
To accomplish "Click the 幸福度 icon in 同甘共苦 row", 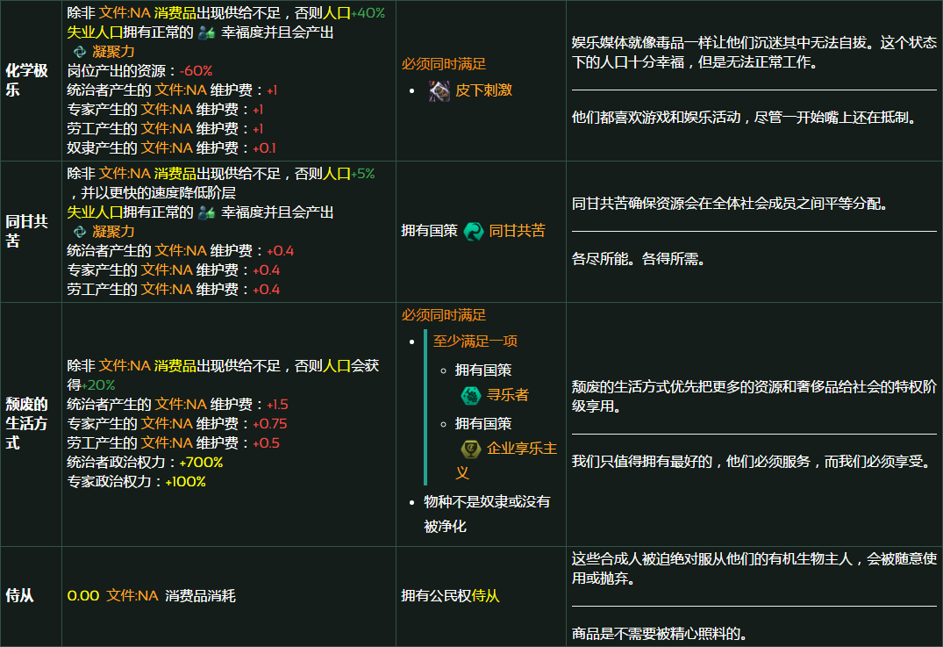I will (206, 212).
